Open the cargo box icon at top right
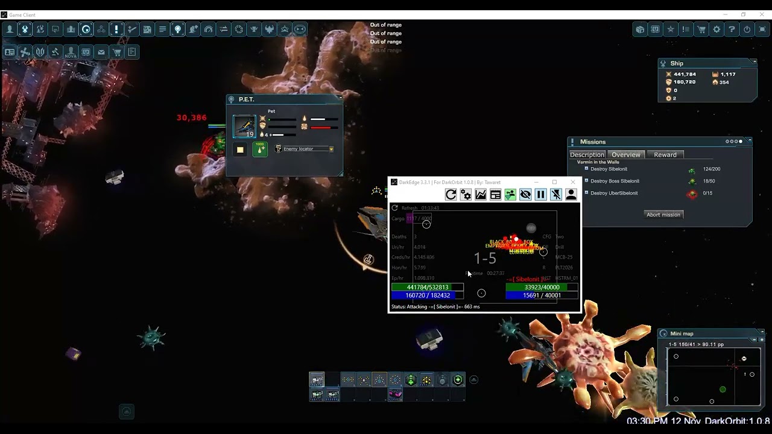This screenshot has width=772, height=434. click(640, 29)
